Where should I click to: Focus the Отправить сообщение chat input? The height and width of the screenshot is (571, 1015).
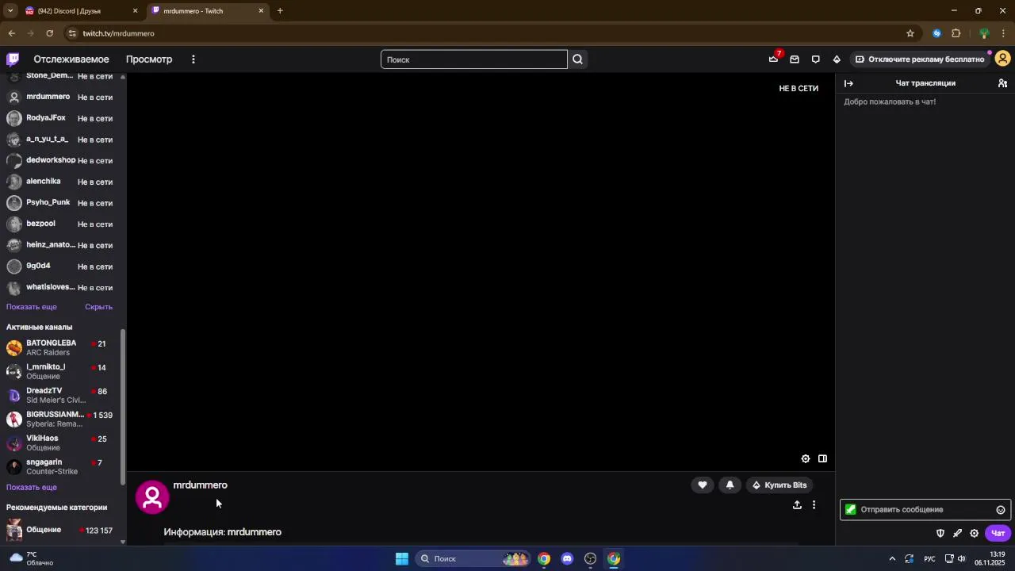tap(925, 510)
